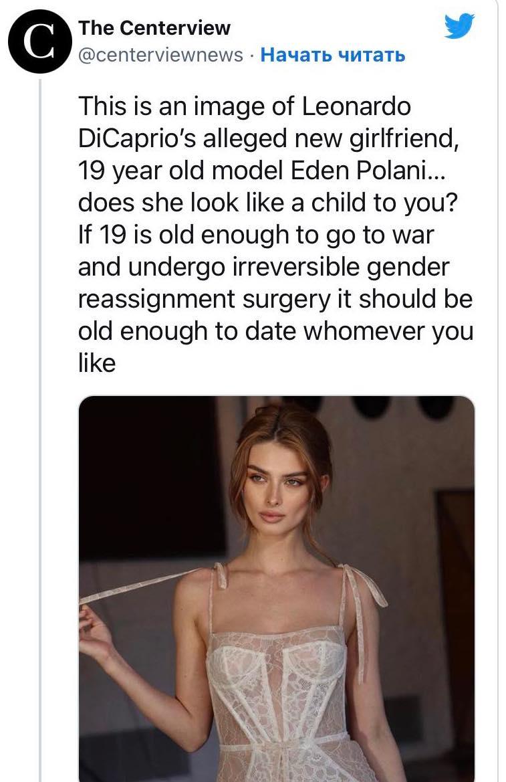The width and height of the screenshot is (506, 782).
Task: Click 'DiCaprio's alleged new girlfriend' text line
Action: (268, 138)
